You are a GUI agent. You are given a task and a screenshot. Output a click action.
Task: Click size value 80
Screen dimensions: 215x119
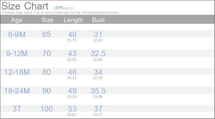46,72
